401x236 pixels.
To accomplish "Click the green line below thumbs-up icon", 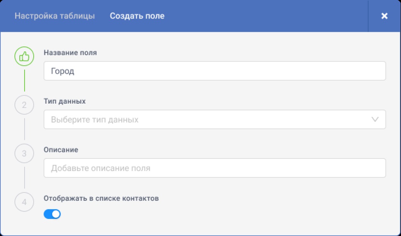I will click(25, 80).
